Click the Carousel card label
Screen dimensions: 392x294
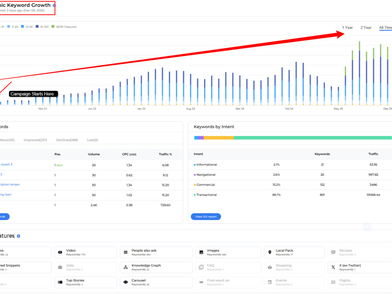coord(138,281)
